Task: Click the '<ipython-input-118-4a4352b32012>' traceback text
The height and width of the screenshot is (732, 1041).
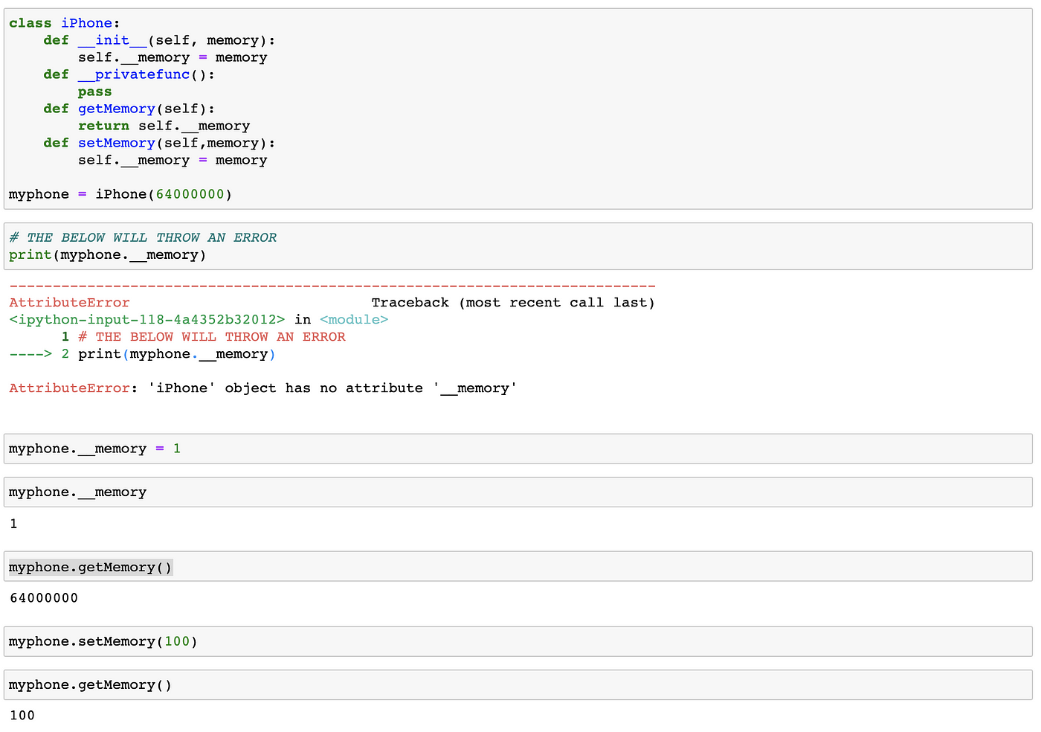Action: (x=146, y=320)
